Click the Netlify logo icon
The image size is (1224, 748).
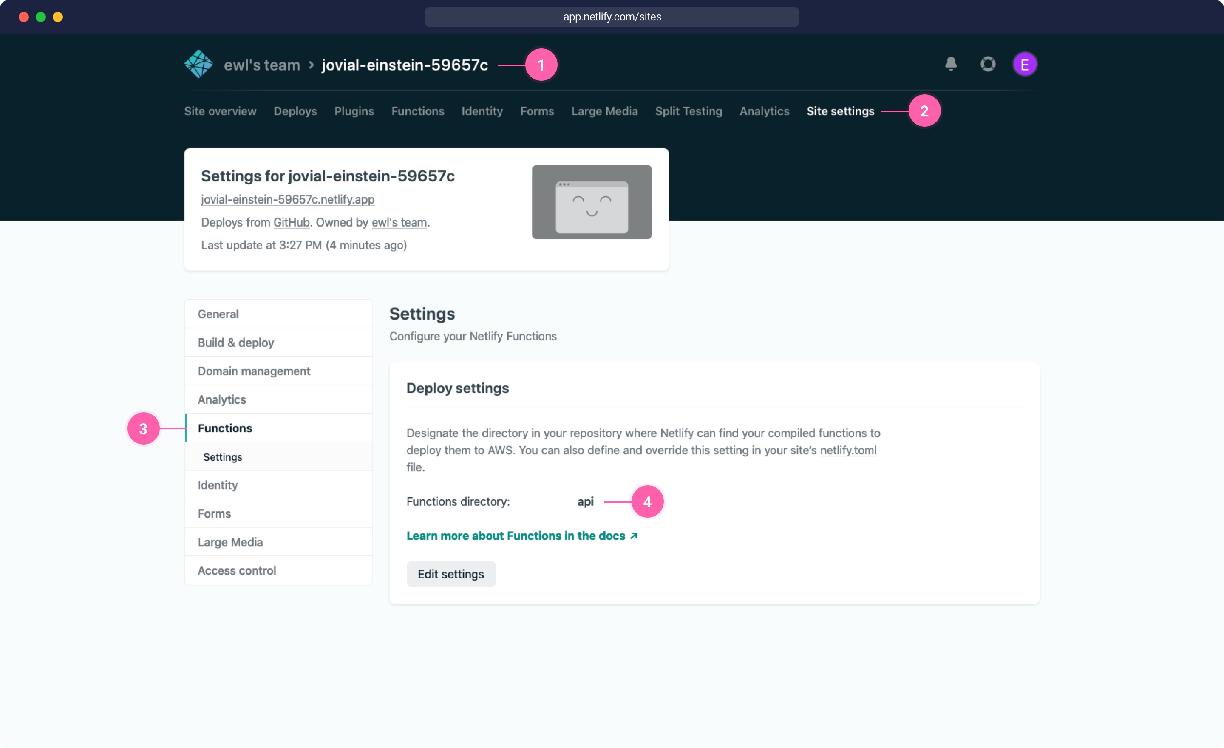tap(199, 64)
